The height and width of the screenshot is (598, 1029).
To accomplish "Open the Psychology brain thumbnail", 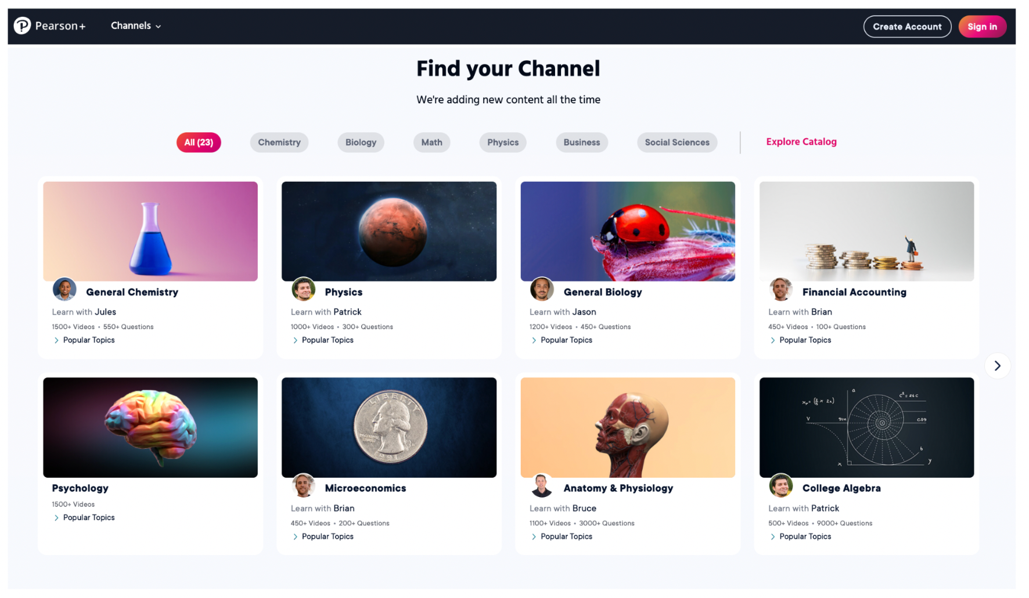I will click(x=150, y=428).
